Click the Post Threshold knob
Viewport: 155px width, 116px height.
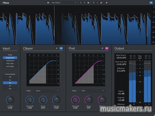[75, 100]
